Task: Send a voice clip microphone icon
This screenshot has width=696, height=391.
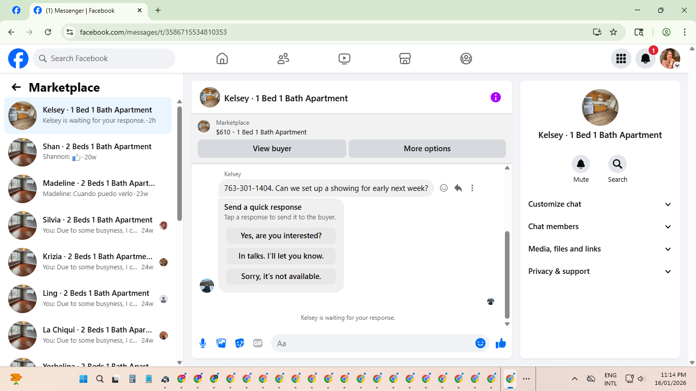Action: pos(203,343)
